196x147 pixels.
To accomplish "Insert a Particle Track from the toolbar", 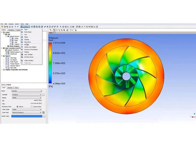I will pyautogui.click(x=39, y=27).
